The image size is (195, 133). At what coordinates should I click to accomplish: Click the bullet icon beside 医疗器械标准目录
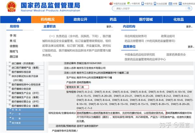pos(9,71)
